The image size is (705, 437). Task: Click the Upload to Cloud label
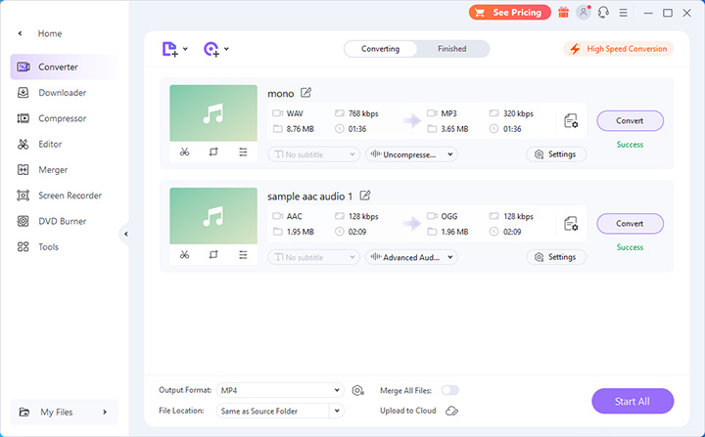tap(407, 411)
